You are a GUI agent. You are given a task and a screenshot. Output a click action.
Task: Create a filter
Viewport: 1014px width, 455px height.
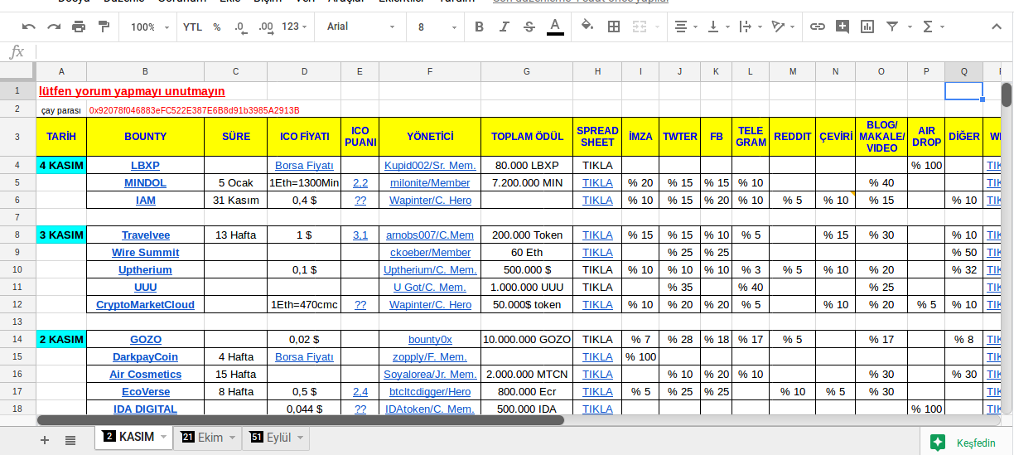[x=891, y=27]
